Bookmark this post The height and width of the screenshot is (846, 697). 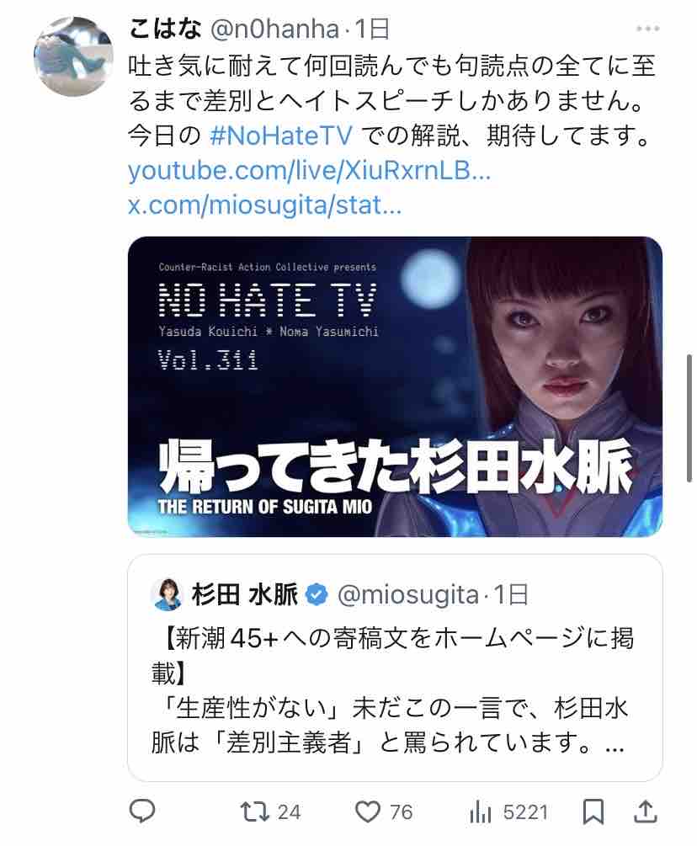pyautogui.click(x=593, y=812)
